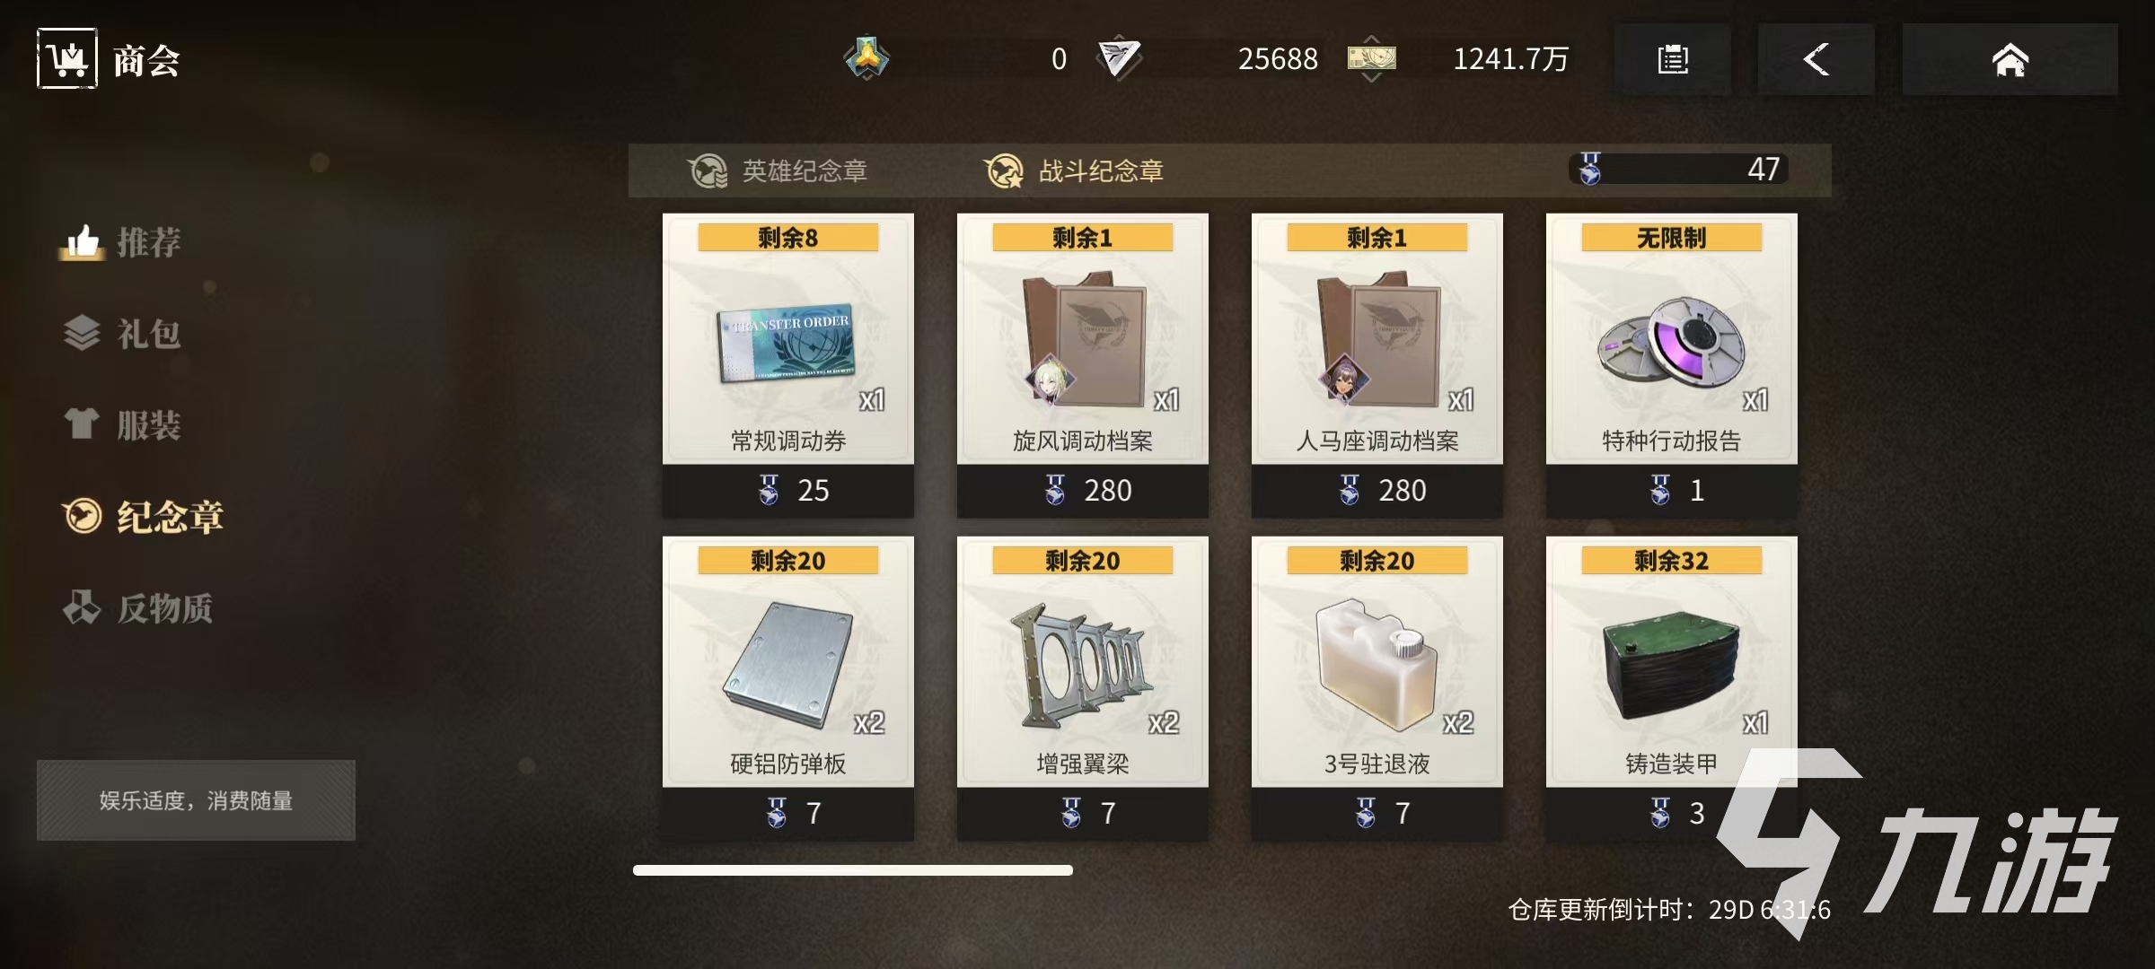Switch to 英雄纪念章 tab

click(x=778, y=170)
